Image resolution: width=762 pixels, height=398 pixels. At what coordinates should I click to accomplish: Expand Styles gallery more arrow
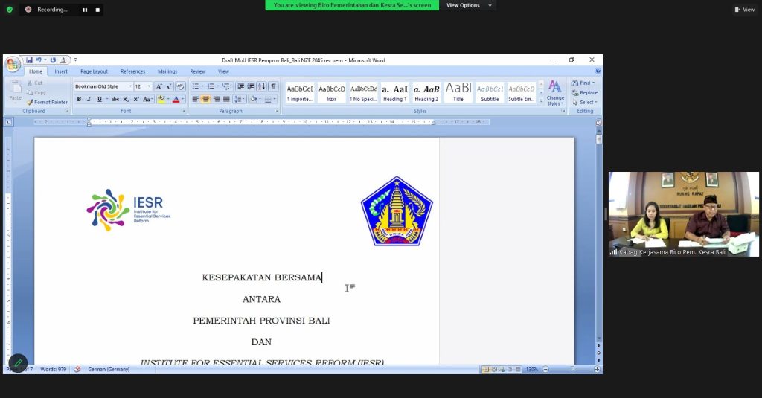(x=541, y=101)
